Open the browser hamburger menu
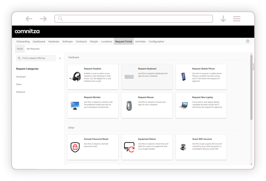Viewport: 266px width, 181px height. pos(237,19)
